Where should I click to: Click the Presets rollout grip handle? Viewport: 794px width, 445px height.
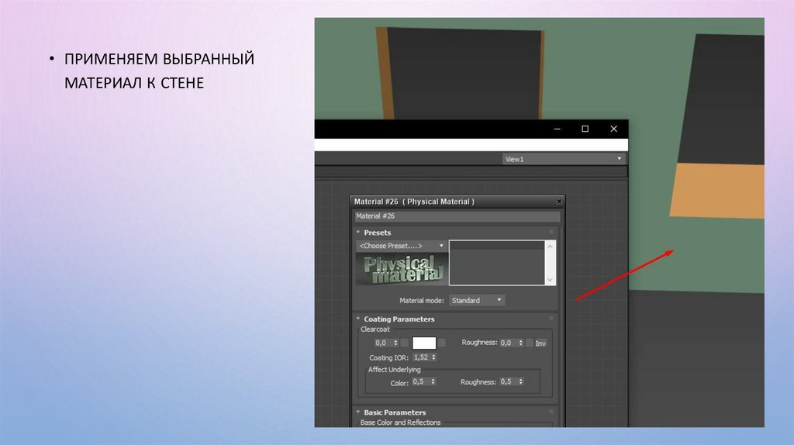coord(551,232)
